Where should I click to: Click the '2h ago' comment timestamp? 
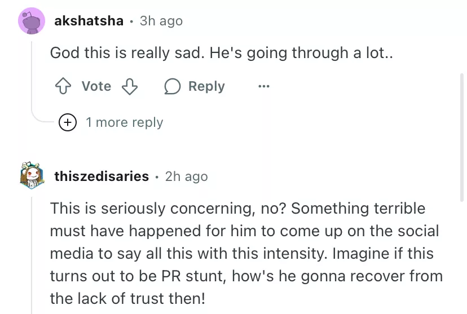click(186, 176)
